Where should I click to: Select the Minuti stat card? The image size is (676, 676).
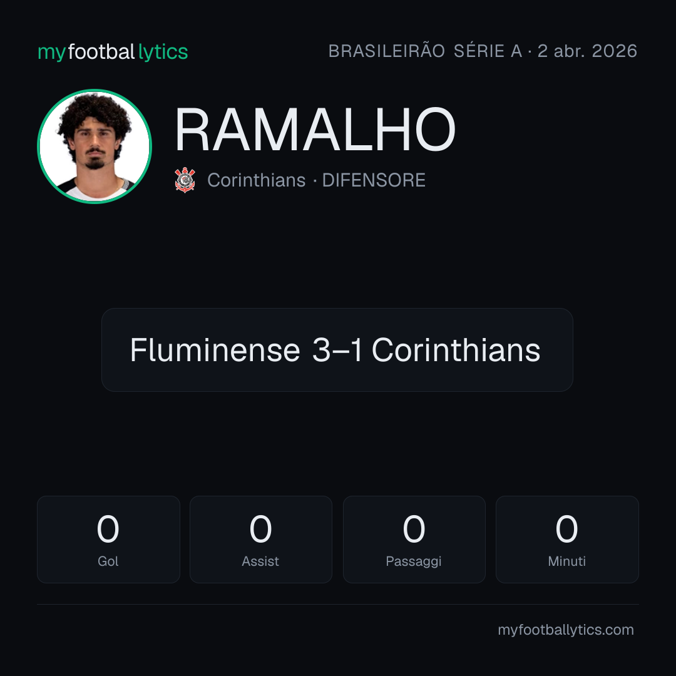tap(567, 540)
